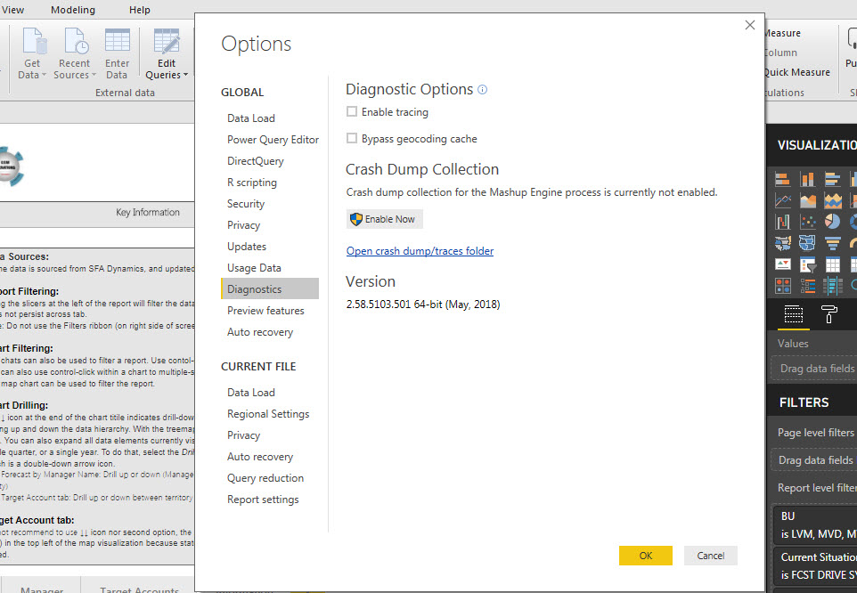857x593 pixels.
Task: Select the checklist bars custom visual
Action: click(x=807, y=286)
